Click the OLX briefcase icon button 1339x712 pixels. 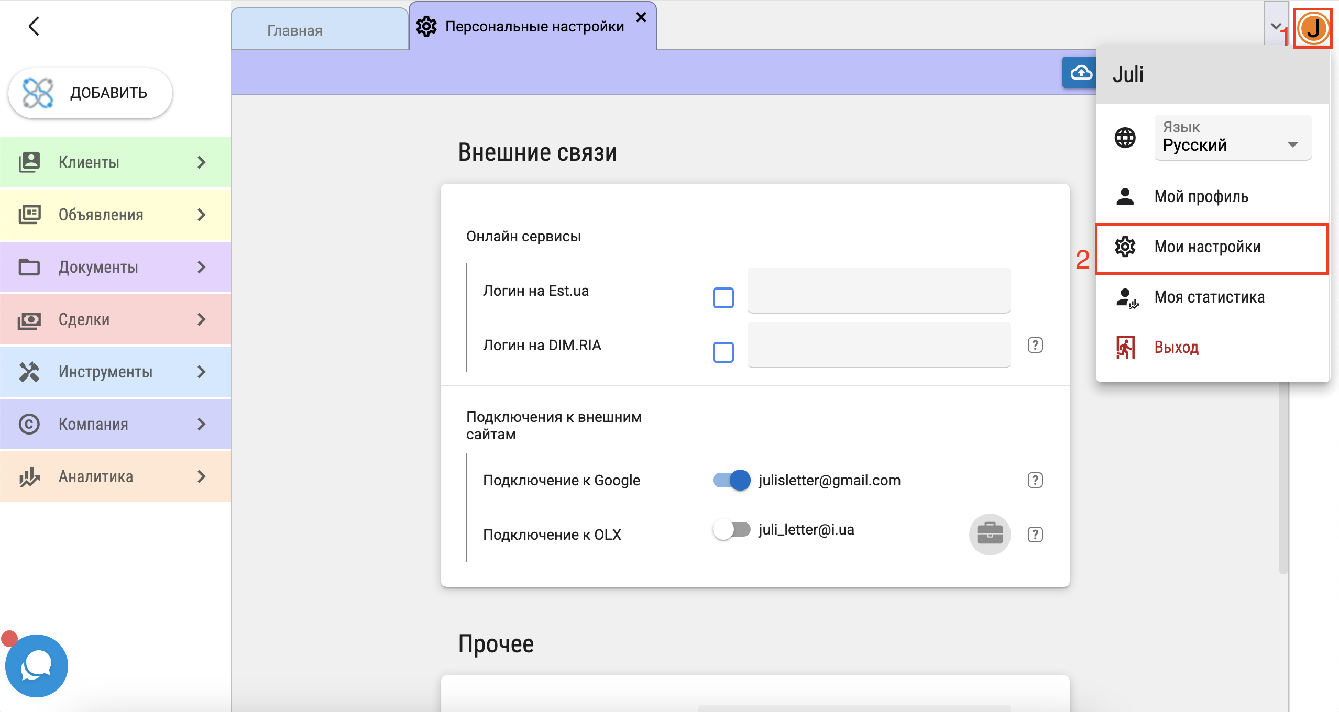pyautogui.click(x=989, y=534)
